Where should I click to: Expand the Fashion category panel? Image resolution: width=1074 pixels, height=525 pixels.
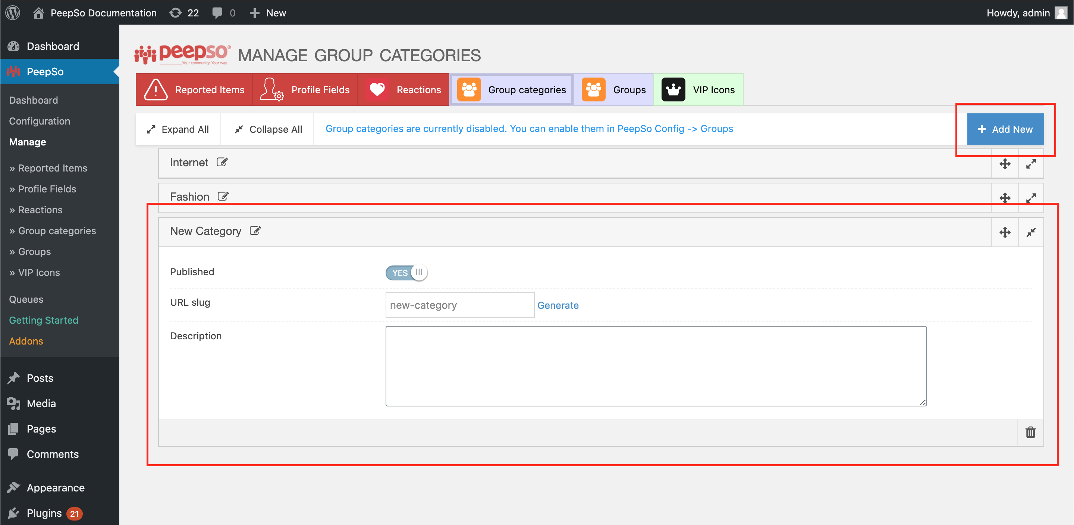(x=1031, y=198)
